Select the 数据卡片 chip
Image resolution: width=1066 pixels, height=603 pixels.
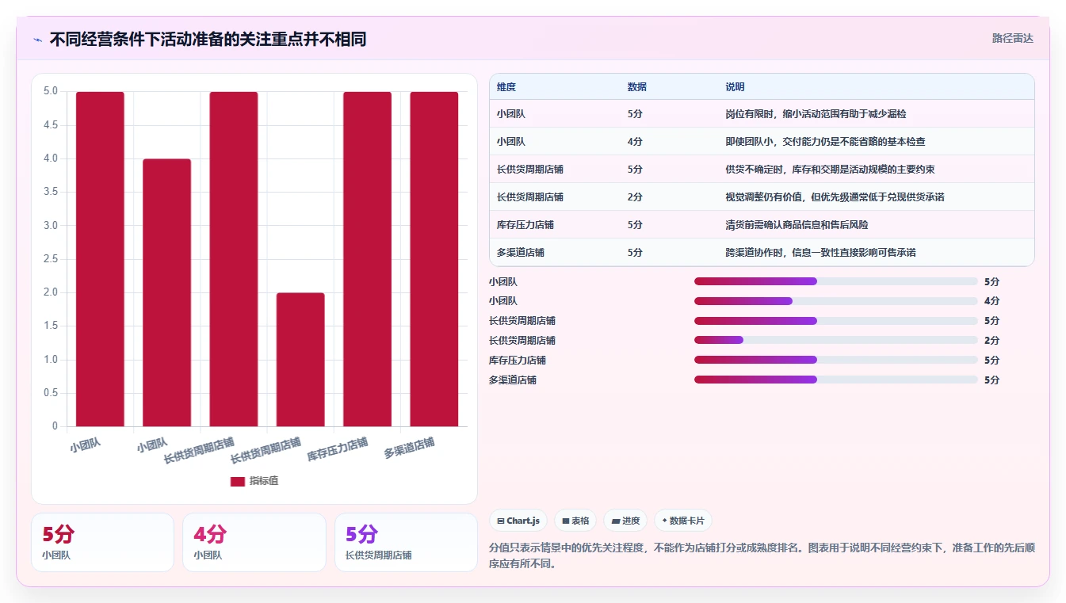[683, 521]
